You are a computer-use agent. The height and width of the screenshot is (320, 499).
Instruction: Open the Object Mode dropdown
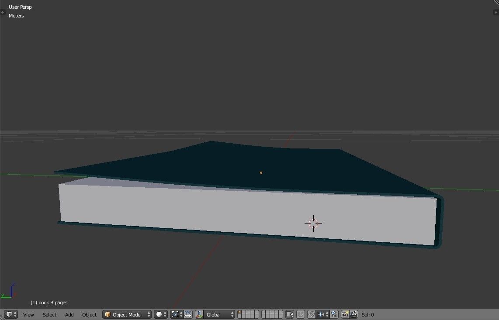coord(127,314)
